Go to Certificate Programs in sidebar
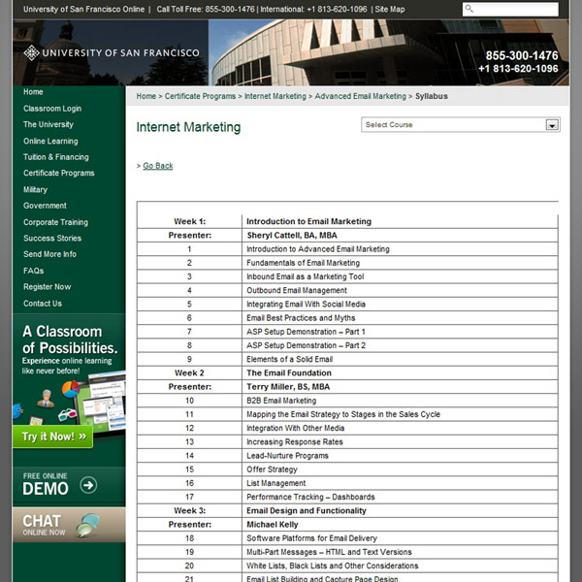Image resolution: width=582 pixels, height=582 pixels. pyautogui.click(x=59, y=174)
